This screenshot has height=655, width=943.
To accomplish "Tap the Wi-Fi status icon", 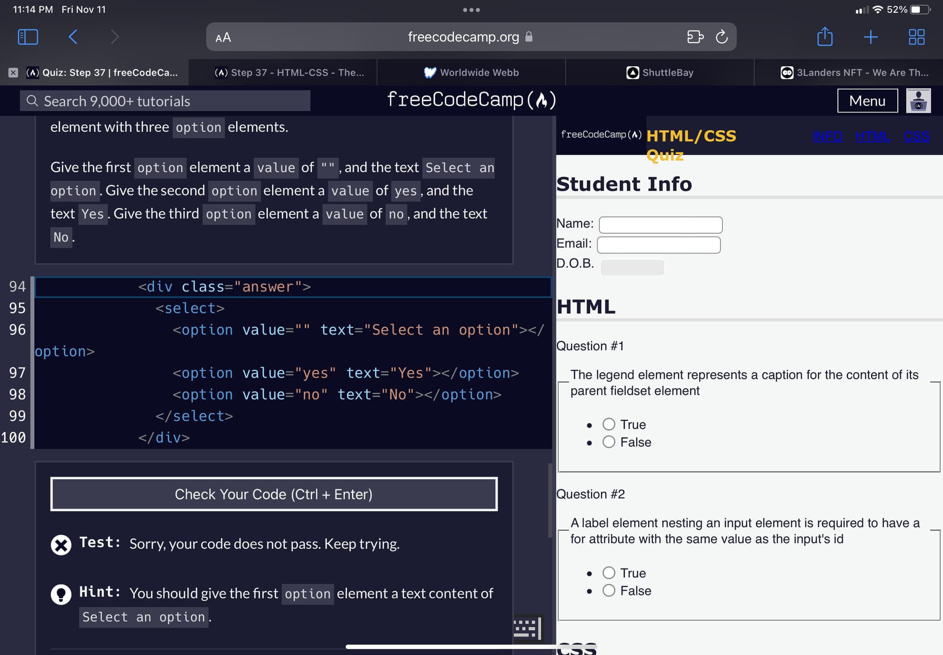I will [878, 9].
